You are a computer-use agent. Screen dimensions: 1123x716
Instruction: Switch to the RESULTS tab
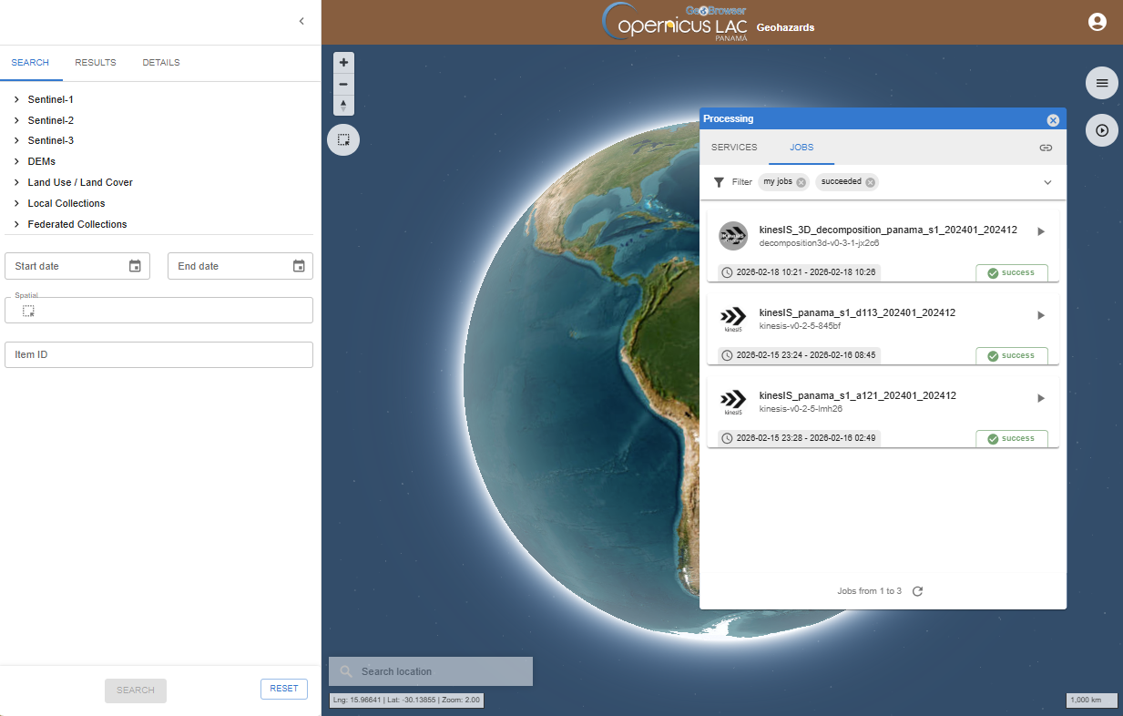tap(96, 63)
